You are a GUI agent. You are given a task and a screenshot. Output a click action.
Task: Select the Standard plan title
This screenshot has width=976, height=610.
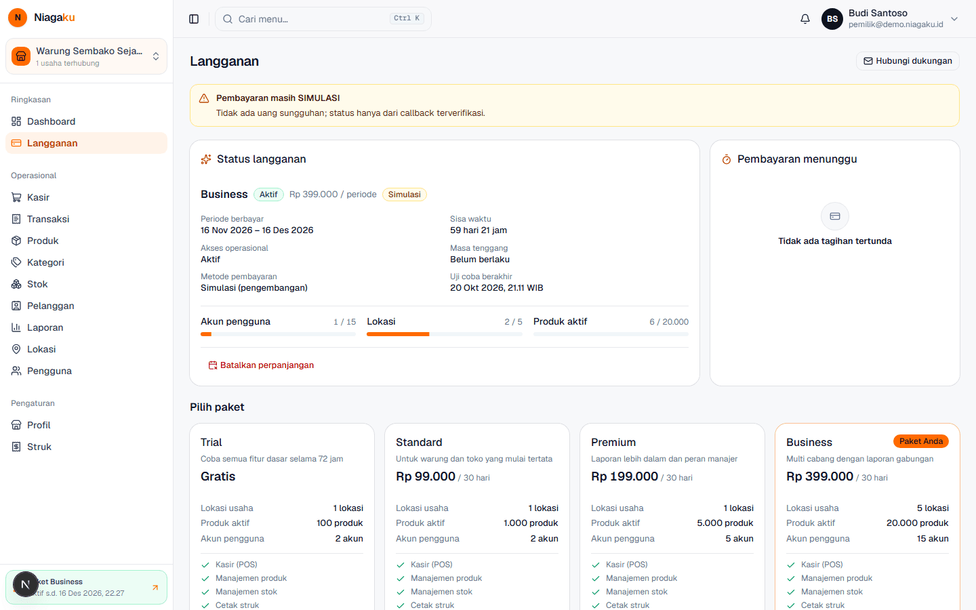pos(419,442)
